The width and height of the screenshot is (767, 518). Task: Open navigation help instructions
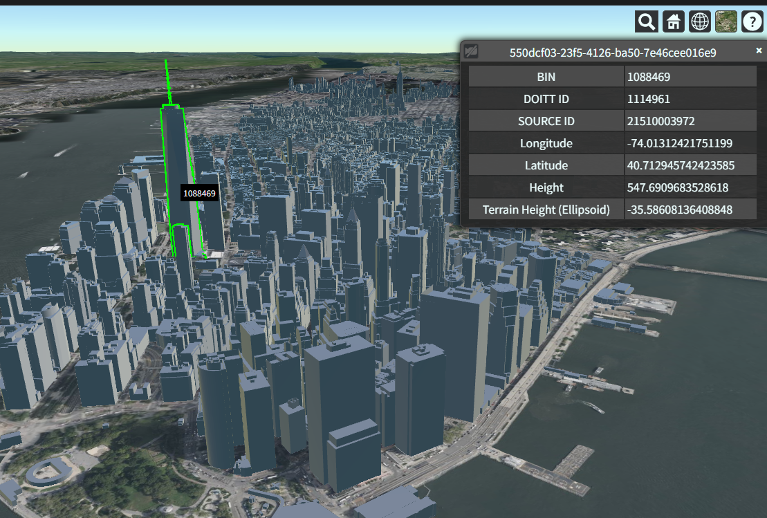(x=752, y=22)
